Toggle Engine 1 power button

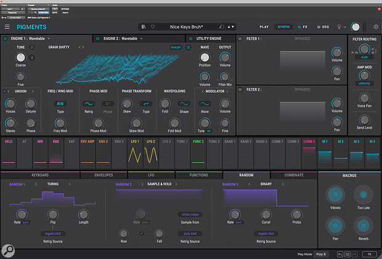point(5,39)
